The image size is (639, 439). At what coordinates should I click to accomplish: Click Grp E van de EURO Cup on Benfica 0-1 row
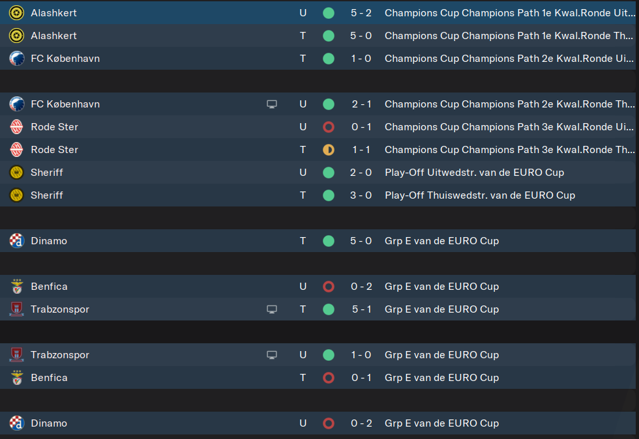pyautogui.click(x=442, y=378)
